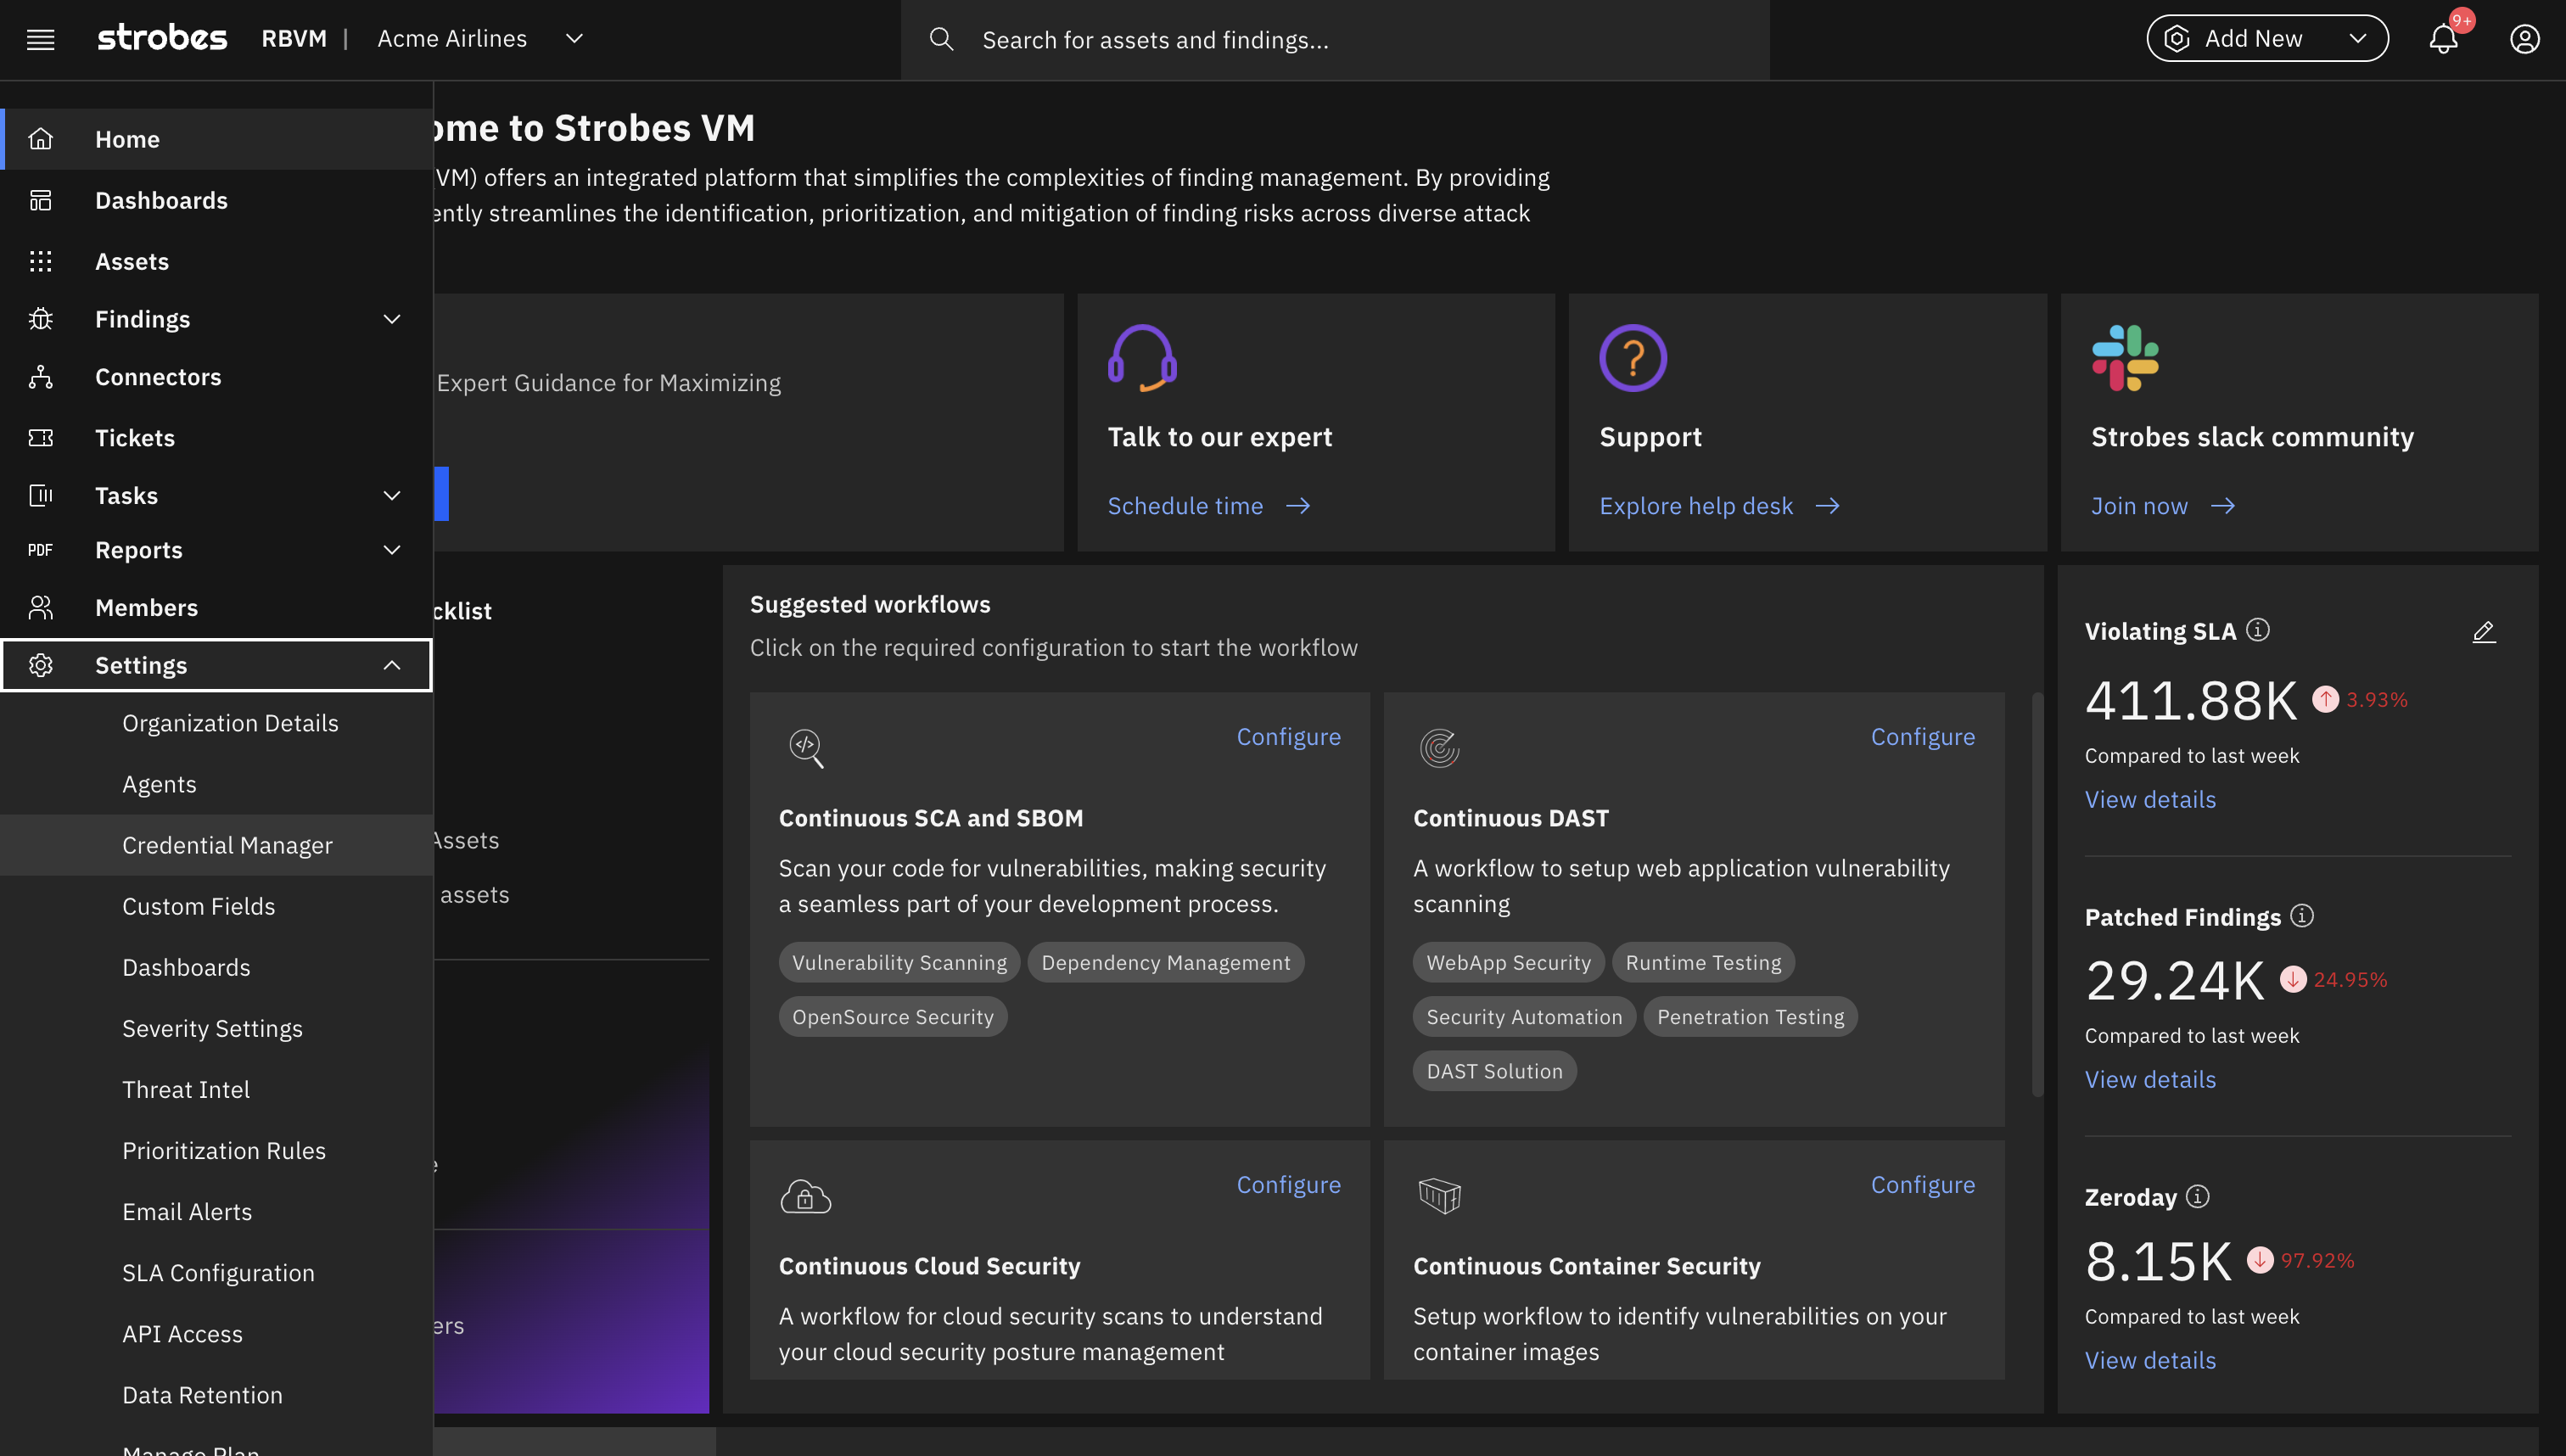Click the Patched Findings info icon
This screenshot has height=1456, width=2566.
click(x=2301, y=915)
